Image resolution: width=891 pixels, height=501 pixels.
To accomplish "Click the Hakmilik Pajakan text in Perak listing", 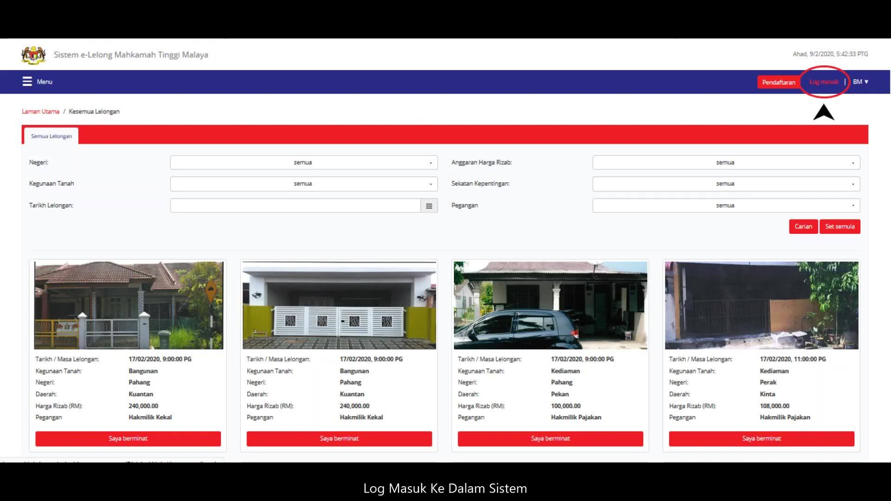I will (x=785, y=417).
